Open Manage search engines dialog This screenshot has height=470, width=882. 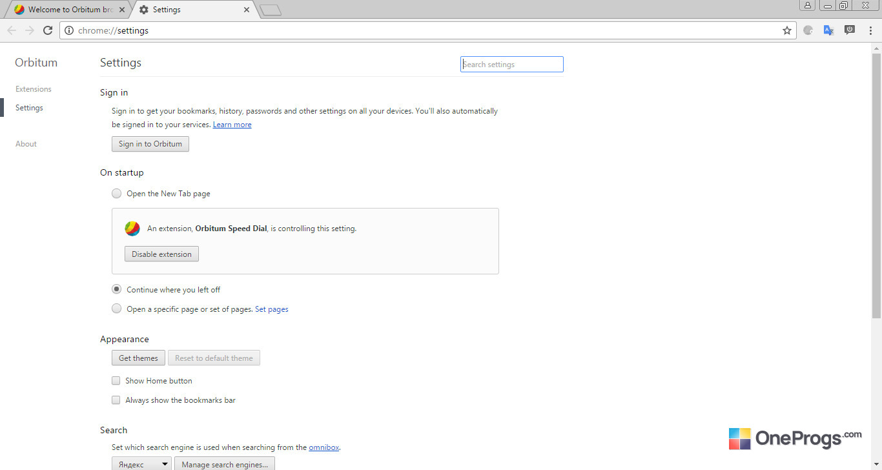(x=225, y=464)
